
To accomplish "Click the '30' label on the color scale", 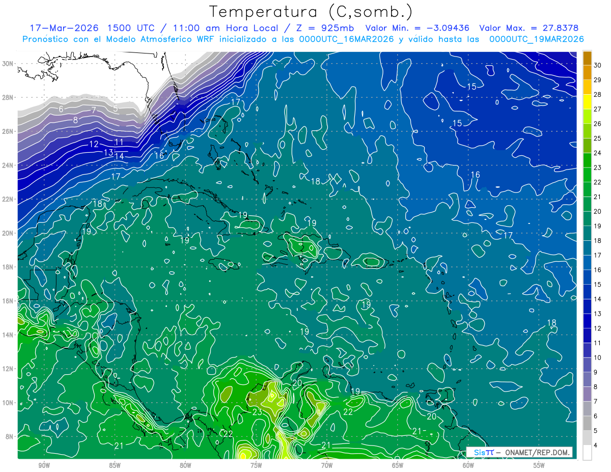I will coord(598,65).
